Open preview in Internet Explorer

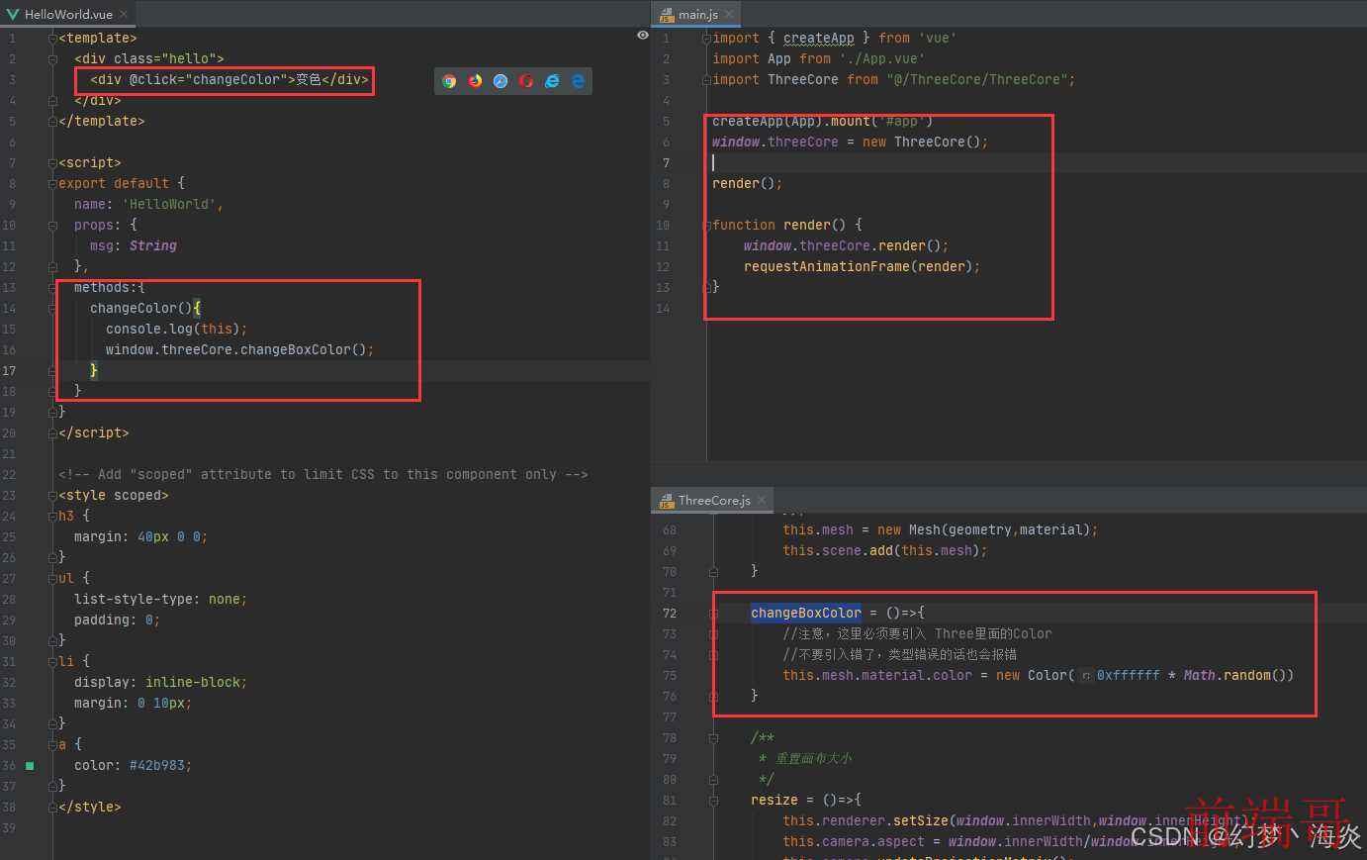552,81
